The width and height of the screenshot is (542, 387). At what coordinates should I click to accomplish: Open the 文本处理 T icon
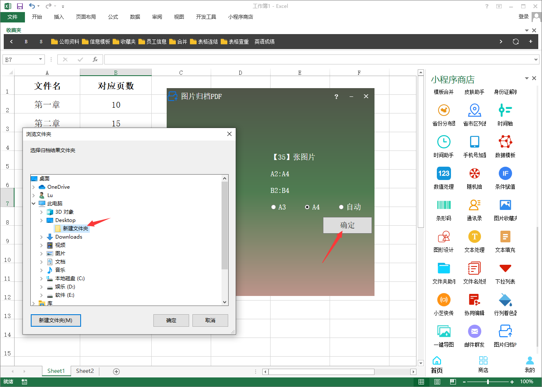pyautogui.click(x=475, y=237)
